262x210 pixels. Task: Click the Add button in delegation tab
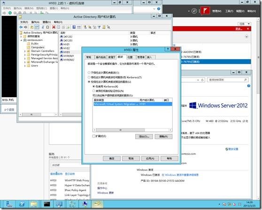[144, 137]
